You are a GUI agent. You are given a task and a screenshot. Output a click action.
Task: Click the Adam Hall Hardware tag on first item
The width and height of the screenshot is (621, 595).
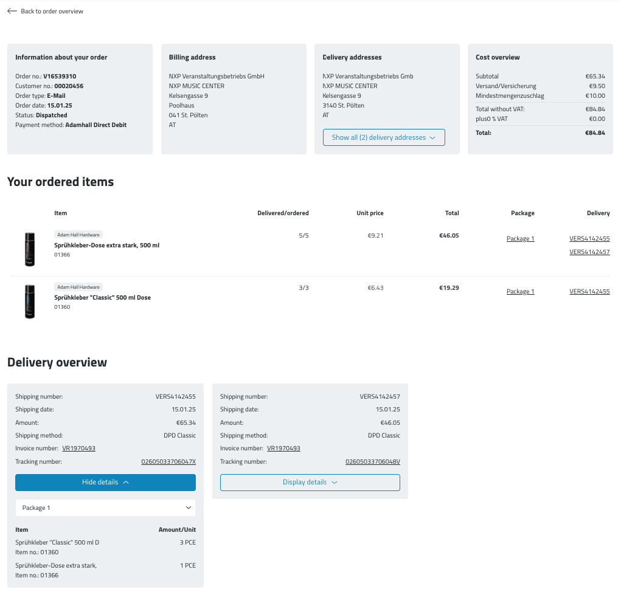pyautogui.click(x=78, y=235)
